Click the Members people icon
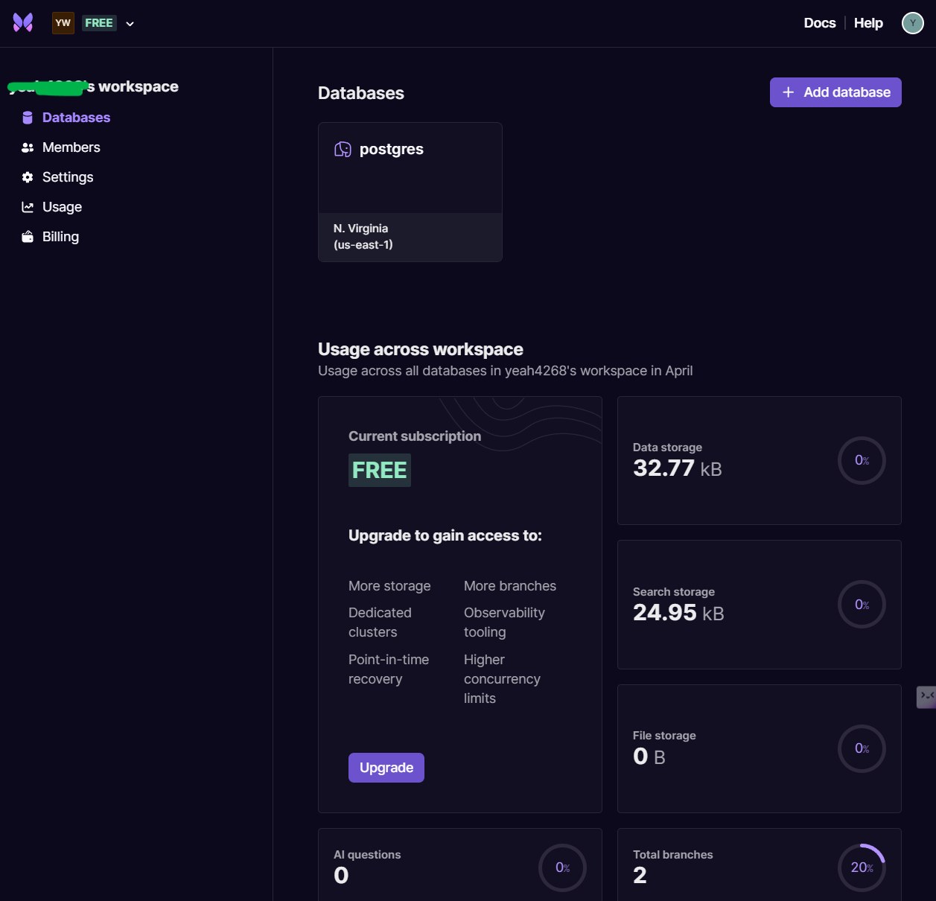 click(x=28, y=147)
